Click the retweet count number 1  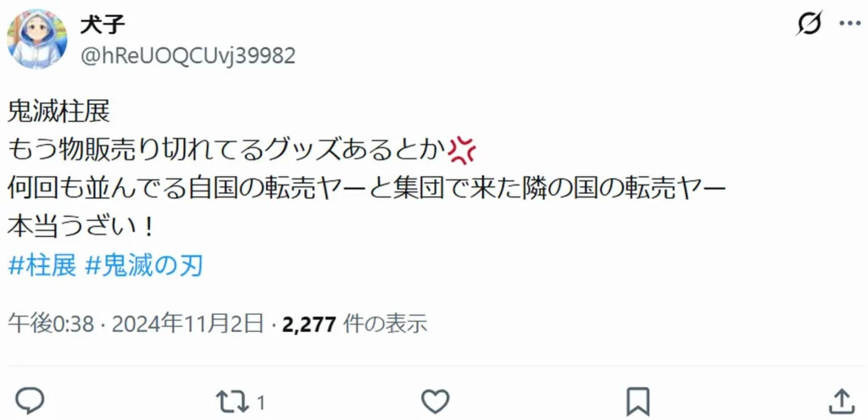[261, 403]
